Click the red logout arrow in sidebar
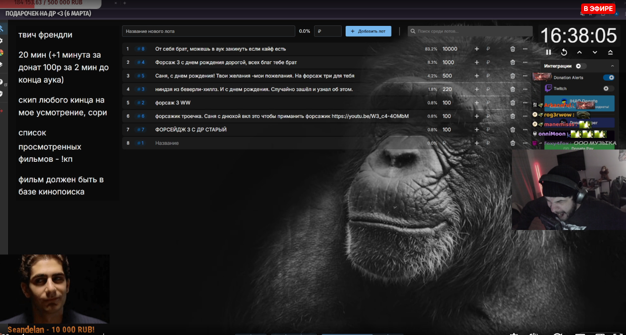The width and height of the screenshot is (626, 335). 1,111
